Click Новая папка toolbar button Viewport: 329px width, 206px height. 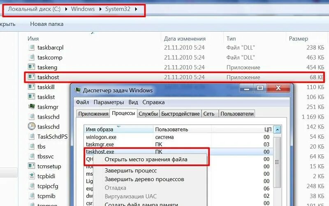tap(46, 24)
